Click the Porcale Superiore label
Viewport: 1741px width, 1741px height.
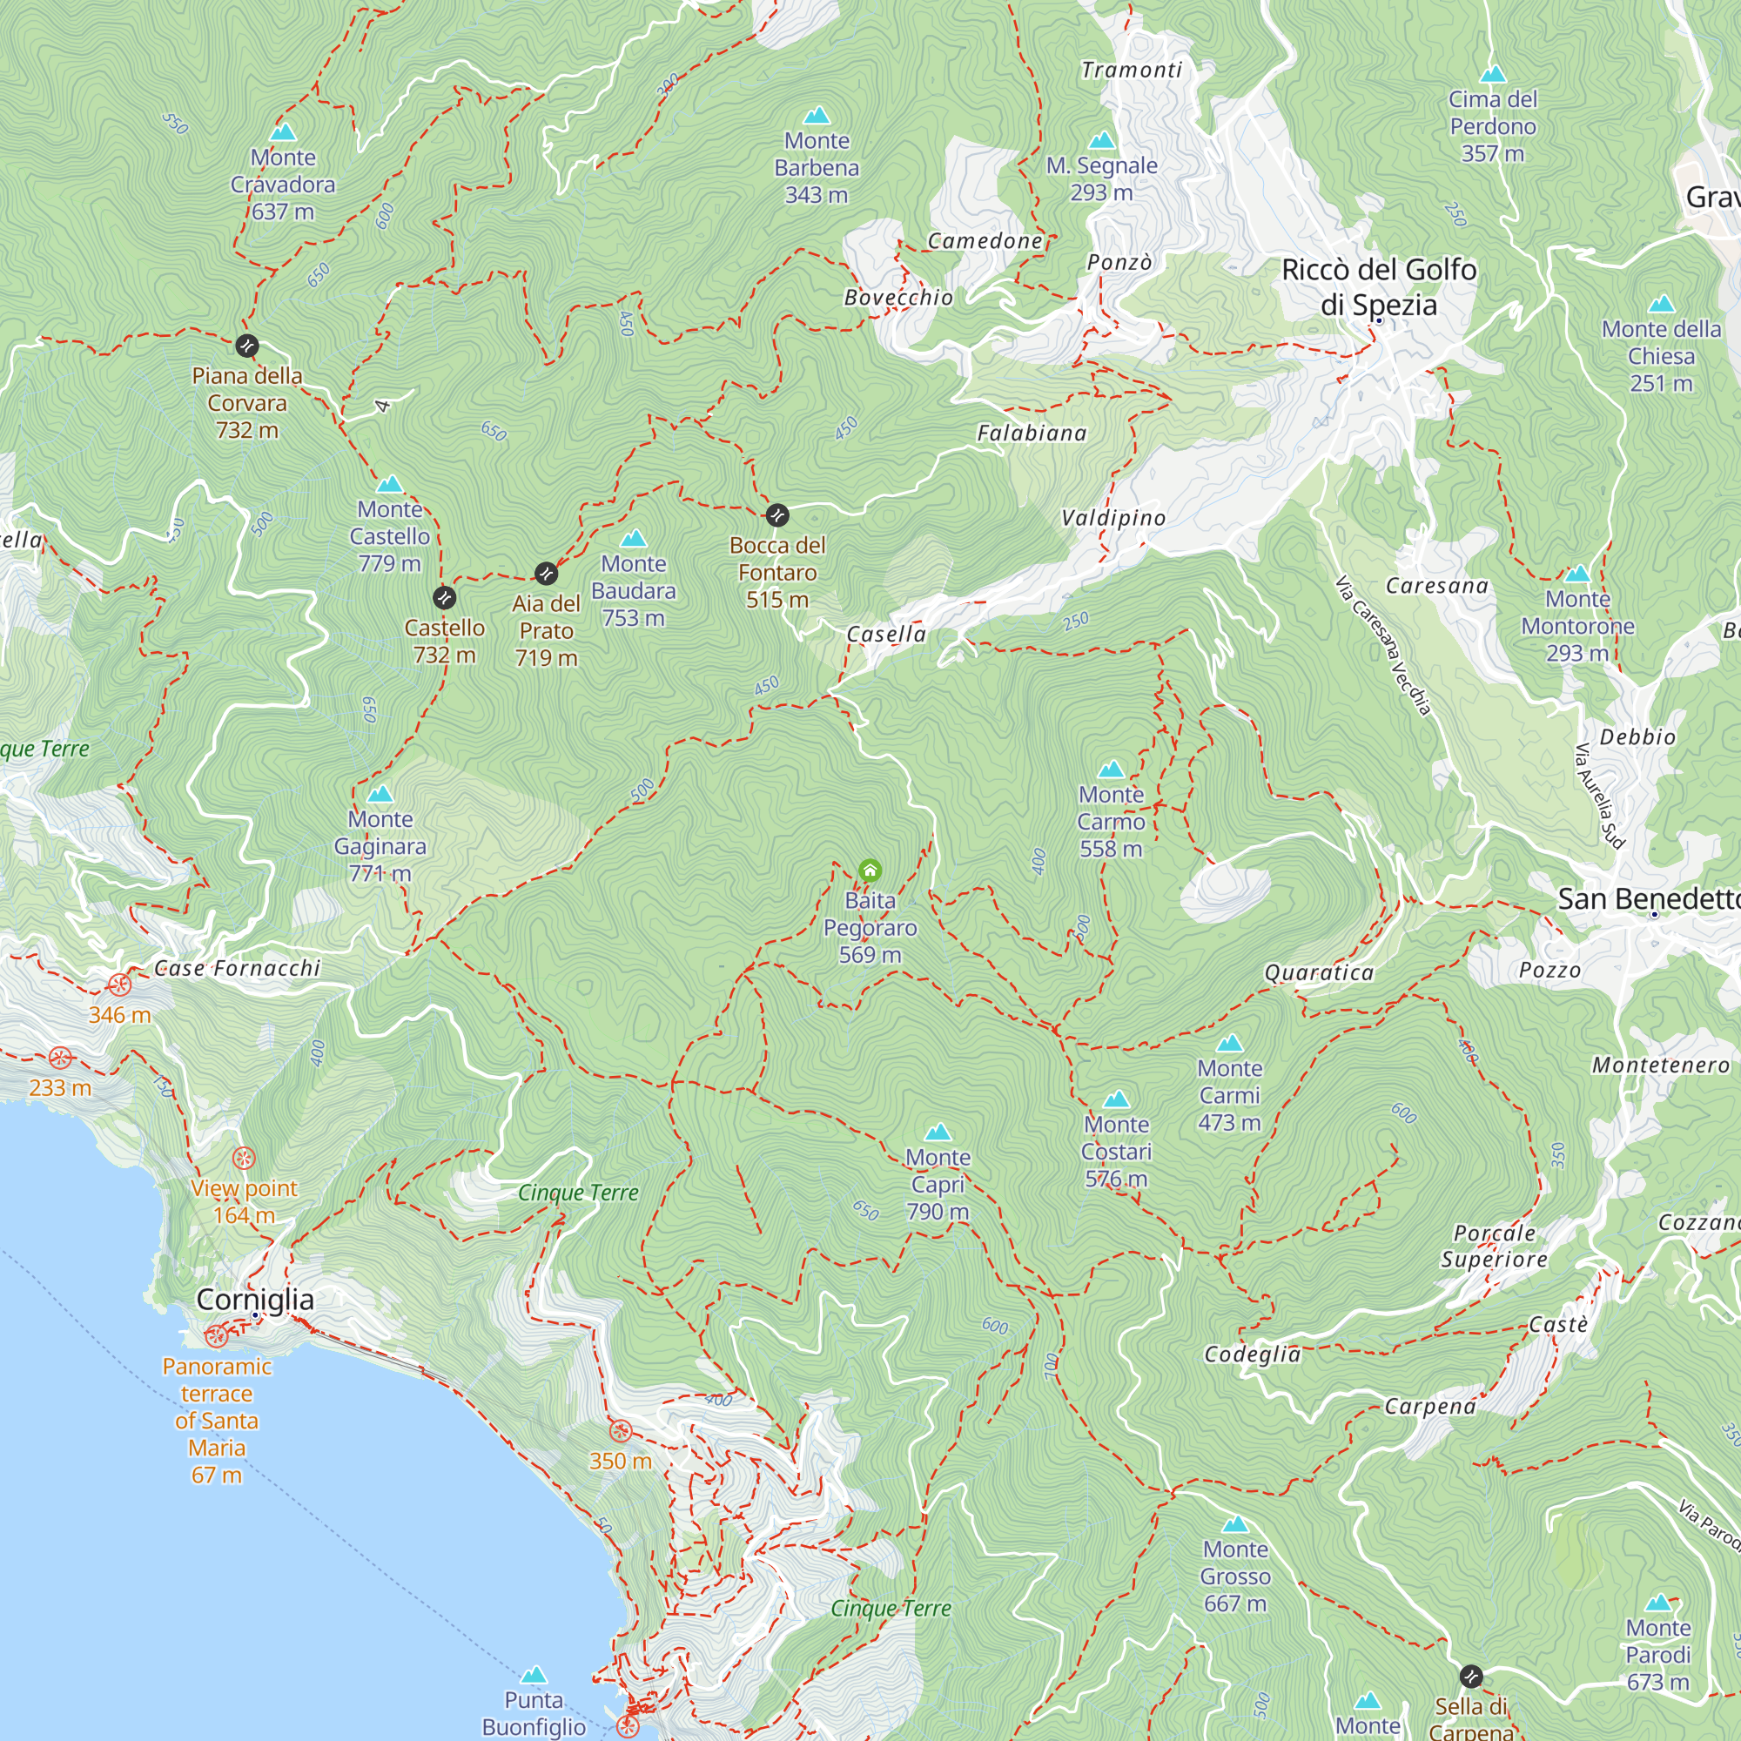(x=1494, y=1247)
